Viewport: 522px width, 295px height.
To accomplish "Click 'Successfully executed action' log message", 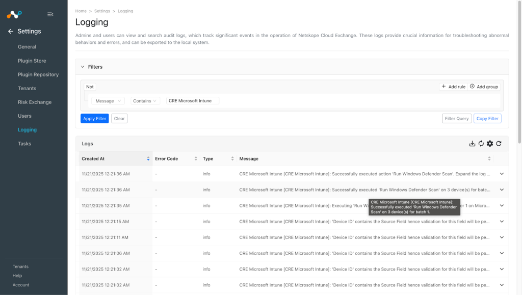I will click(364, 174).
